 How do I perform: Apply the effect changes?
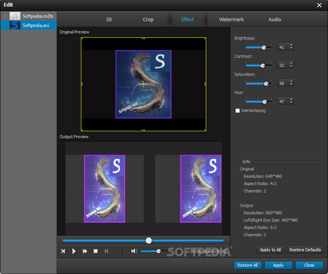(x=278, y=265)
